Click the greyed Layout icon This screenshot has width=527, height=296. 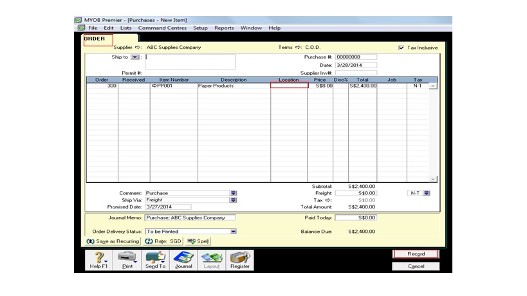212,260
